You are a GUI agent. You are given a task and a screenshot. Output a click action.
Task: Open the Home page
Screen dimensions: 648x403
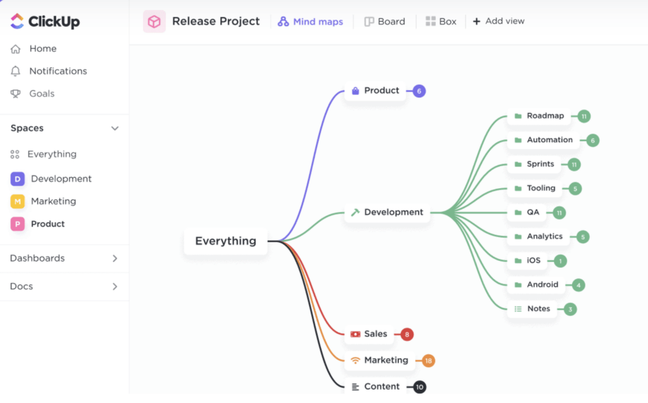coord(42,49)
